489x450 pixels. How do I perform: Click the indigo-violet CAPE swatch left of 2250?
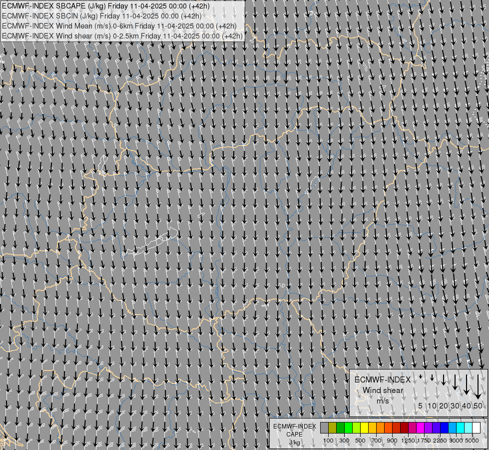436,428
